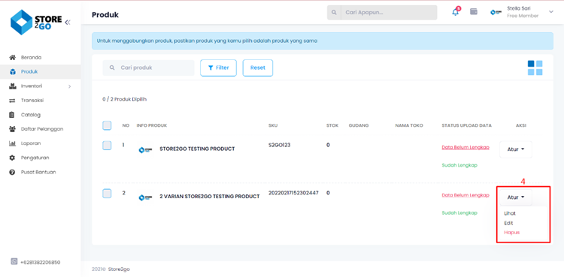This screenshot has width=564, height=277.
Task: Click the Laporan chart icon
Action: (12, 143)
